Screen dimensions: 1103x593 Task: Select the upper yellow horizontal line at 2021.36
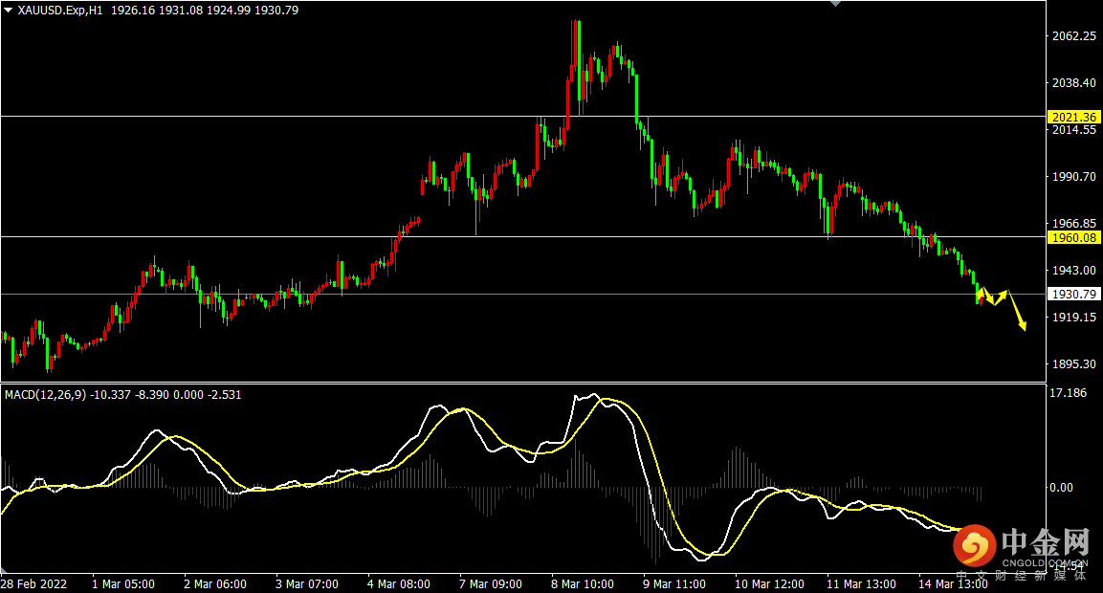pos(522,116)
